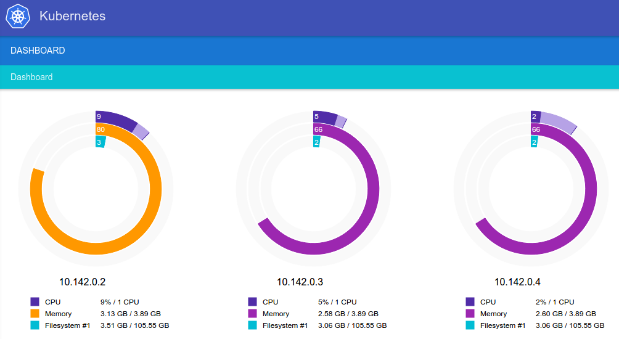
Task: Click CPU color swatch for 10.142.0.3
Action: coord(253,302)
